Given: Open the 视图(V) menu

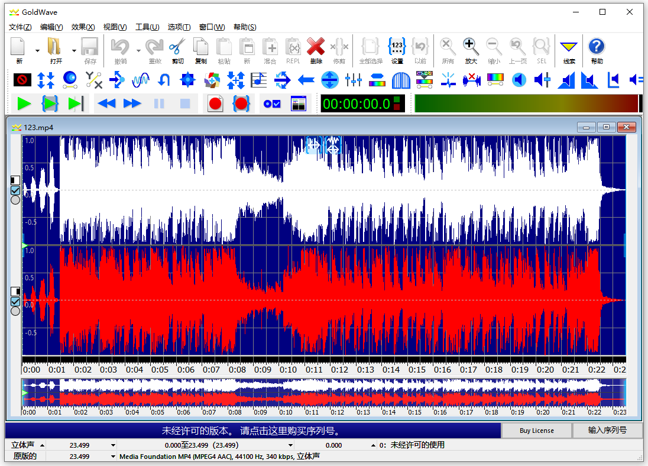Looking at the screenshot, I should [115, 27].
